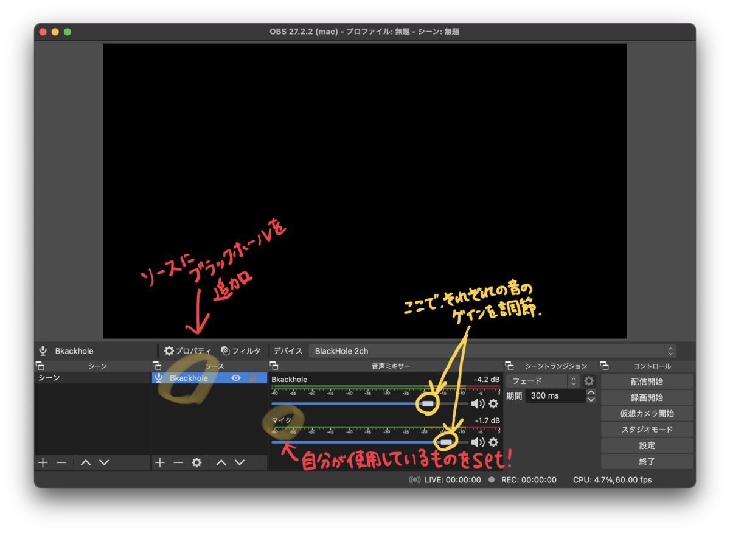
Task: Open マイク mixer channel settings gear
Action: click(x=493, y=442)
